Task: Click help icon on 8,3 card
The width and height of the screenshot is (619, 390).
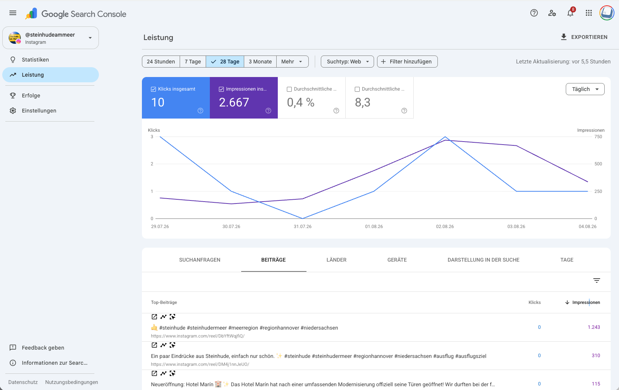Action: tap(404, 111)
